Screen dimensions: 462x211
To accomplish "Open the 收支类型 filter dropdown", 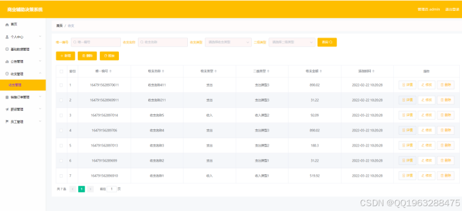I will pyautogui.click(x=229, y=42).
